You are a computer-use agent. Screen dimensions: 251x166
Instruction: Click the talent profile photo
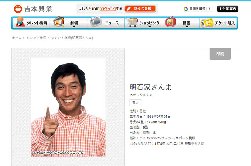[68, 107]
